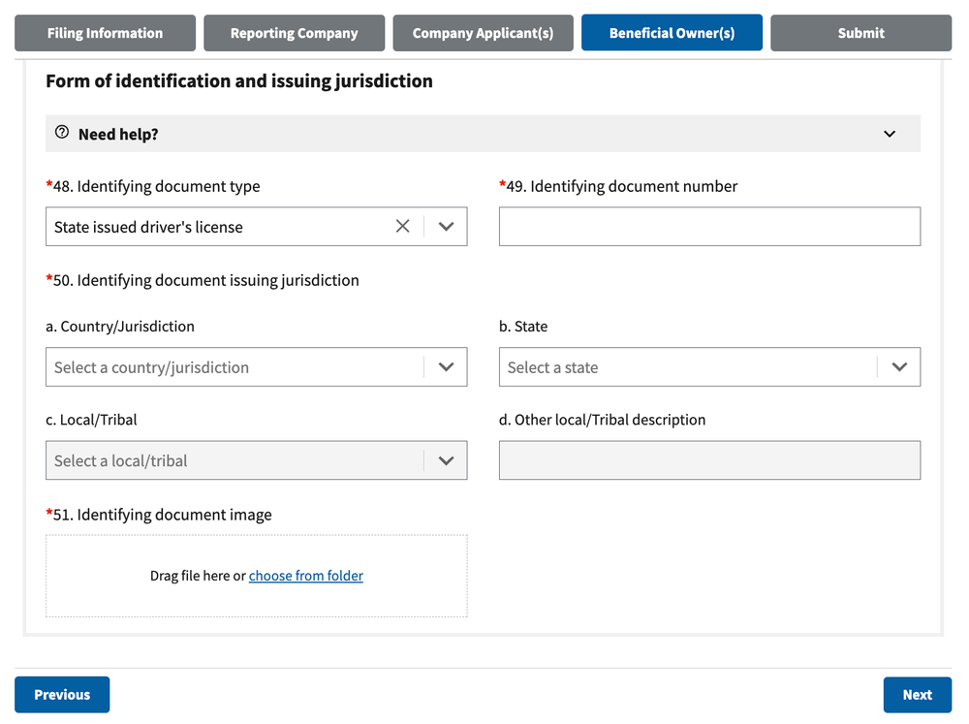The height and width of the screenshot is (724, 969).
Task: Click the '51. Identifying document image' label
Action: [159, 515]
